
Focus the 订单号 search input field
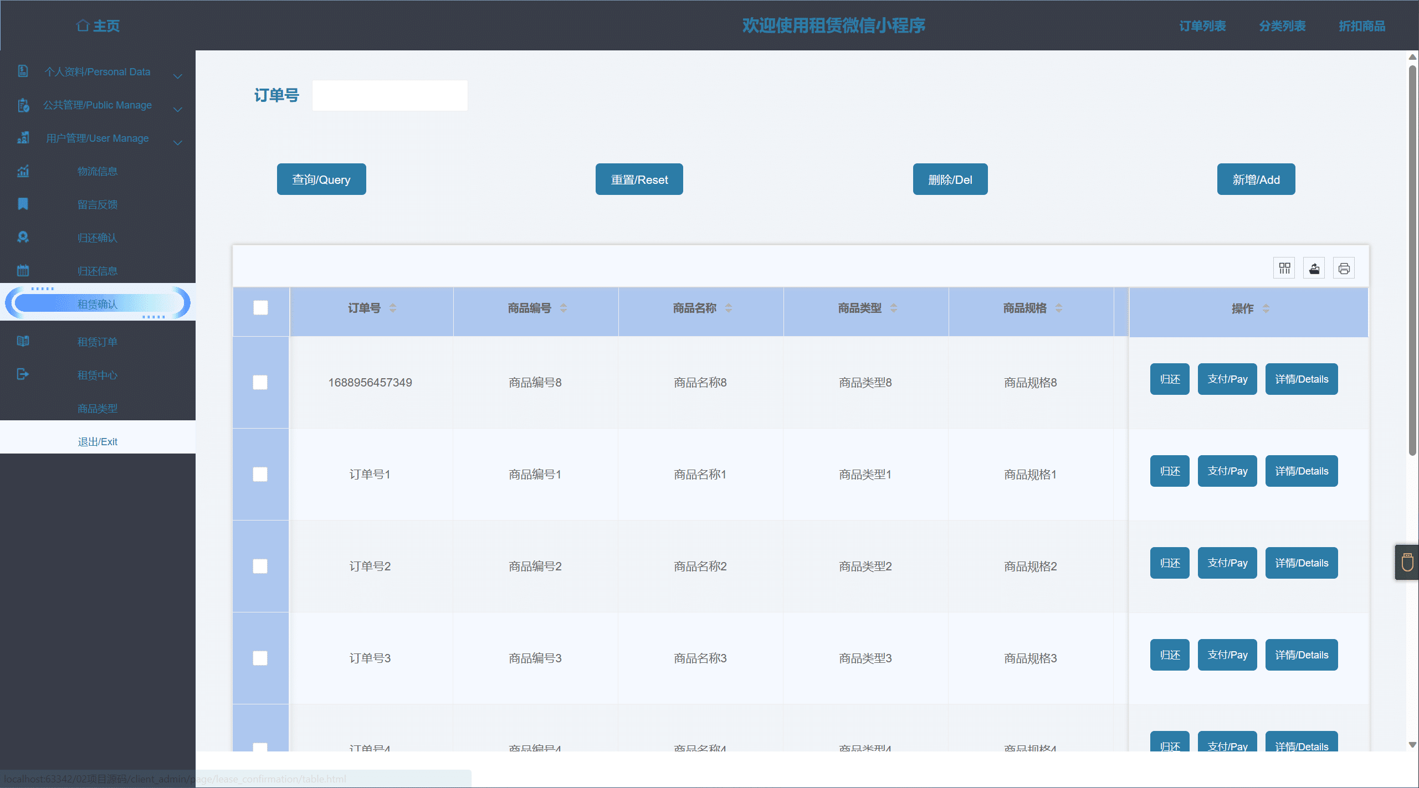pos(390,96)
